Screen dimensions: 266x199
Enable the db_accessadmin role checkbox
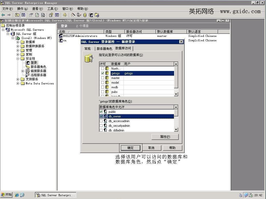tap(101, 121)
